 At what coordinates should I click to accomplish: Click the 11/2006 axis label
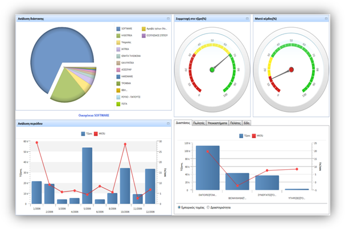[138, 209]
